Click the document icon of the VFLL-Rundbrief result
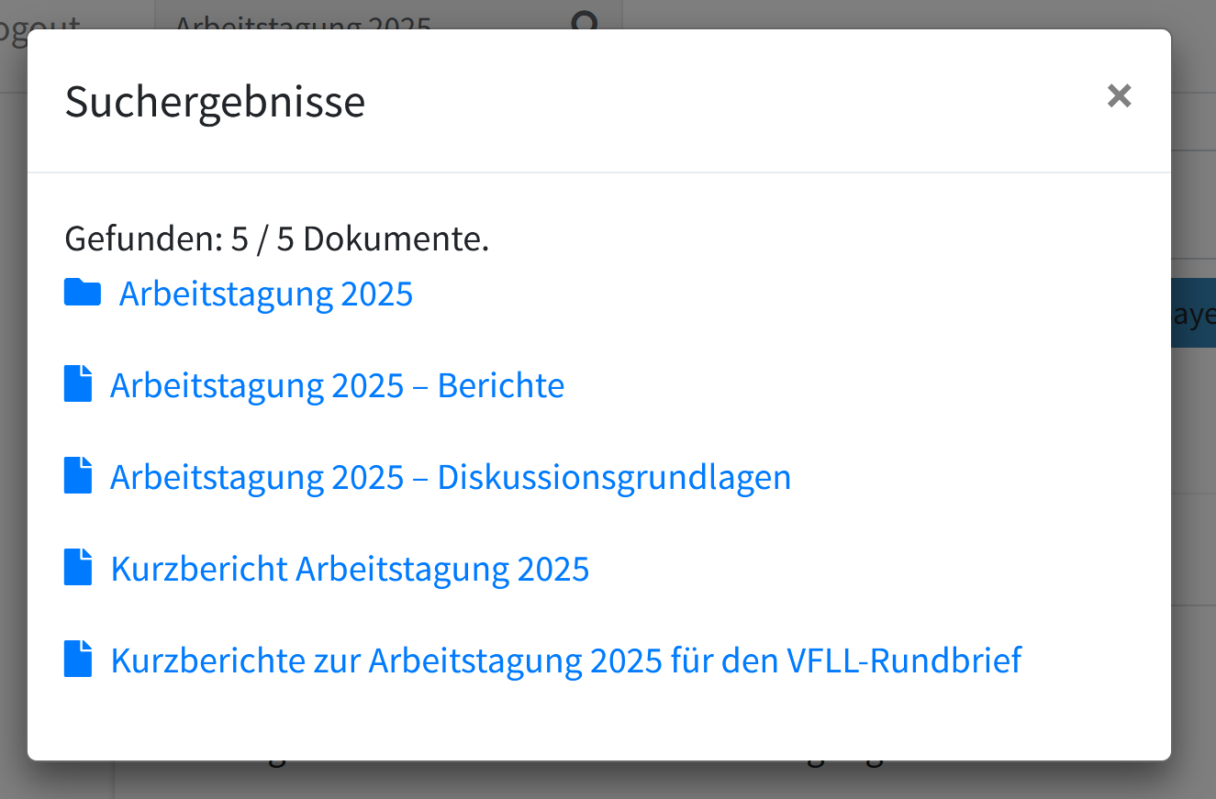Image resolution: width=1216 pixels, height=799 pixels. pos(79,659)
